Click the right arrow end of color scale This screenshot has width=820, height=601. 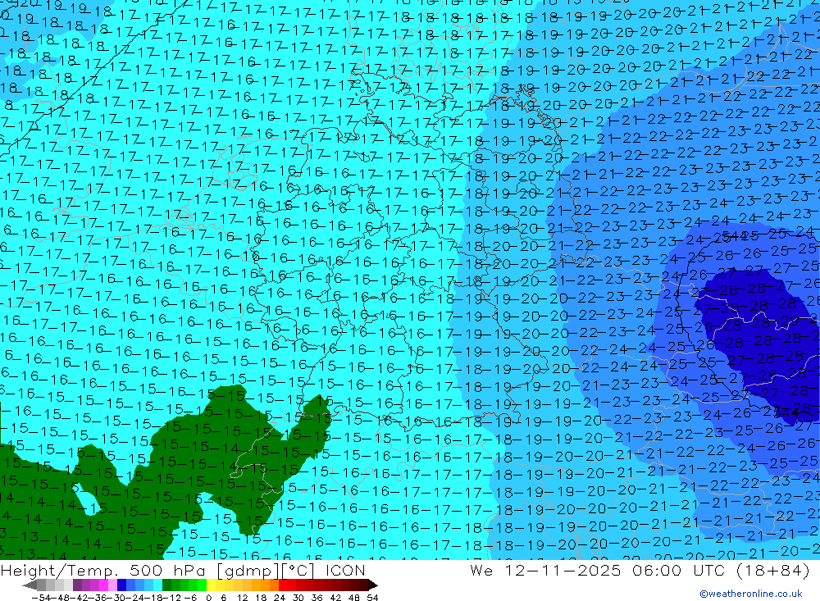coord(373,585)
